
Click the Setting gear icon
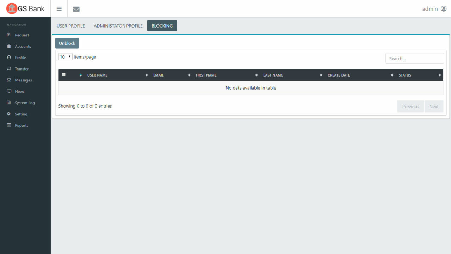(x=8, y=114)
